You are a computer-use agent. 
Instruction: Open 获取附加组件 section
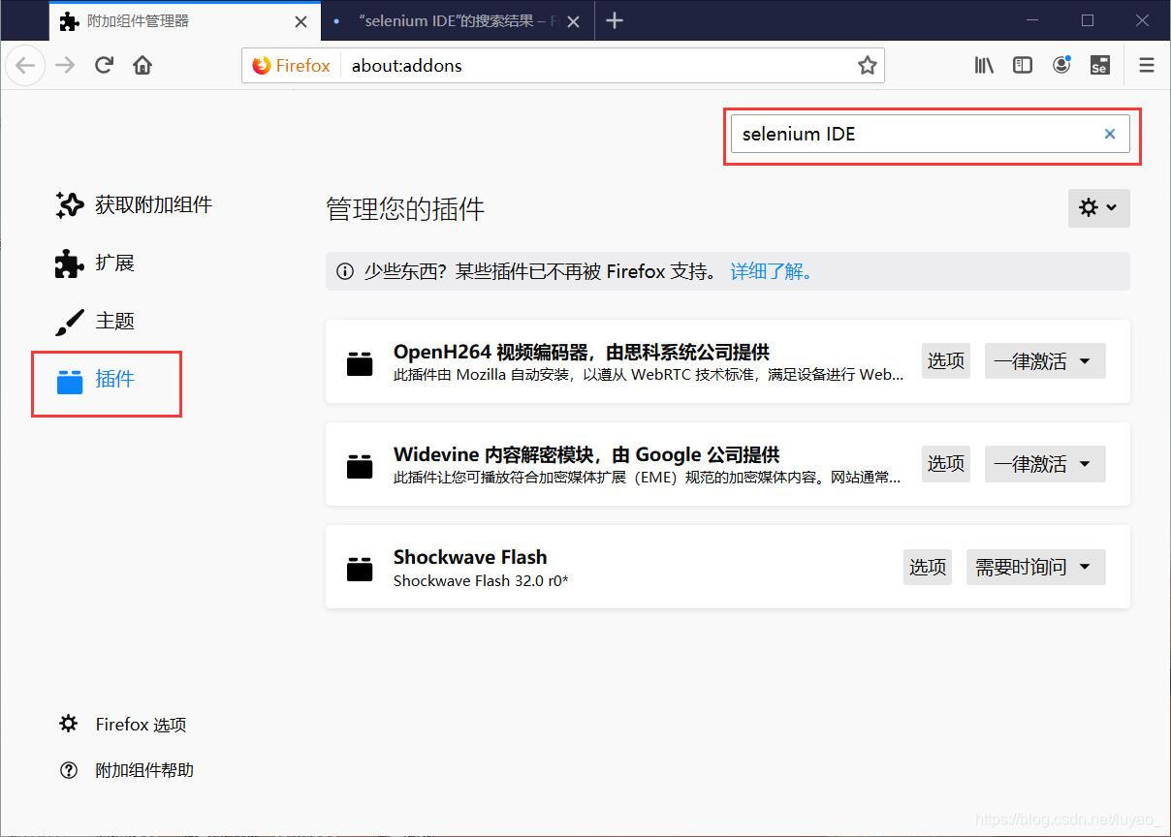pos(134,205)
